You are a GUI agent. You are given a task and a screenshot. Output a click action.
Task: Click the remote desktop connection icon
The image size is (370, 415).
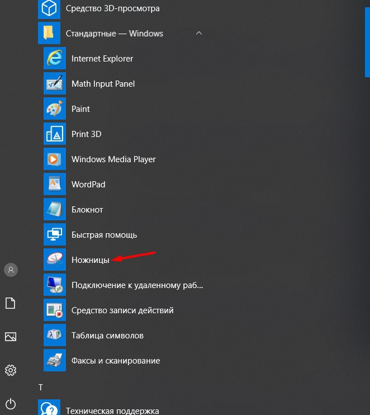click(x=55, y=285)
